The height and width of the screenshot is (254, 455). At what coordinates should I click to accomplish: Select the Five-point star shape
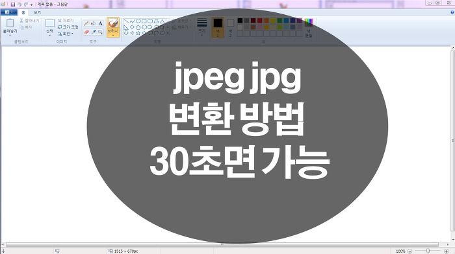138,33
